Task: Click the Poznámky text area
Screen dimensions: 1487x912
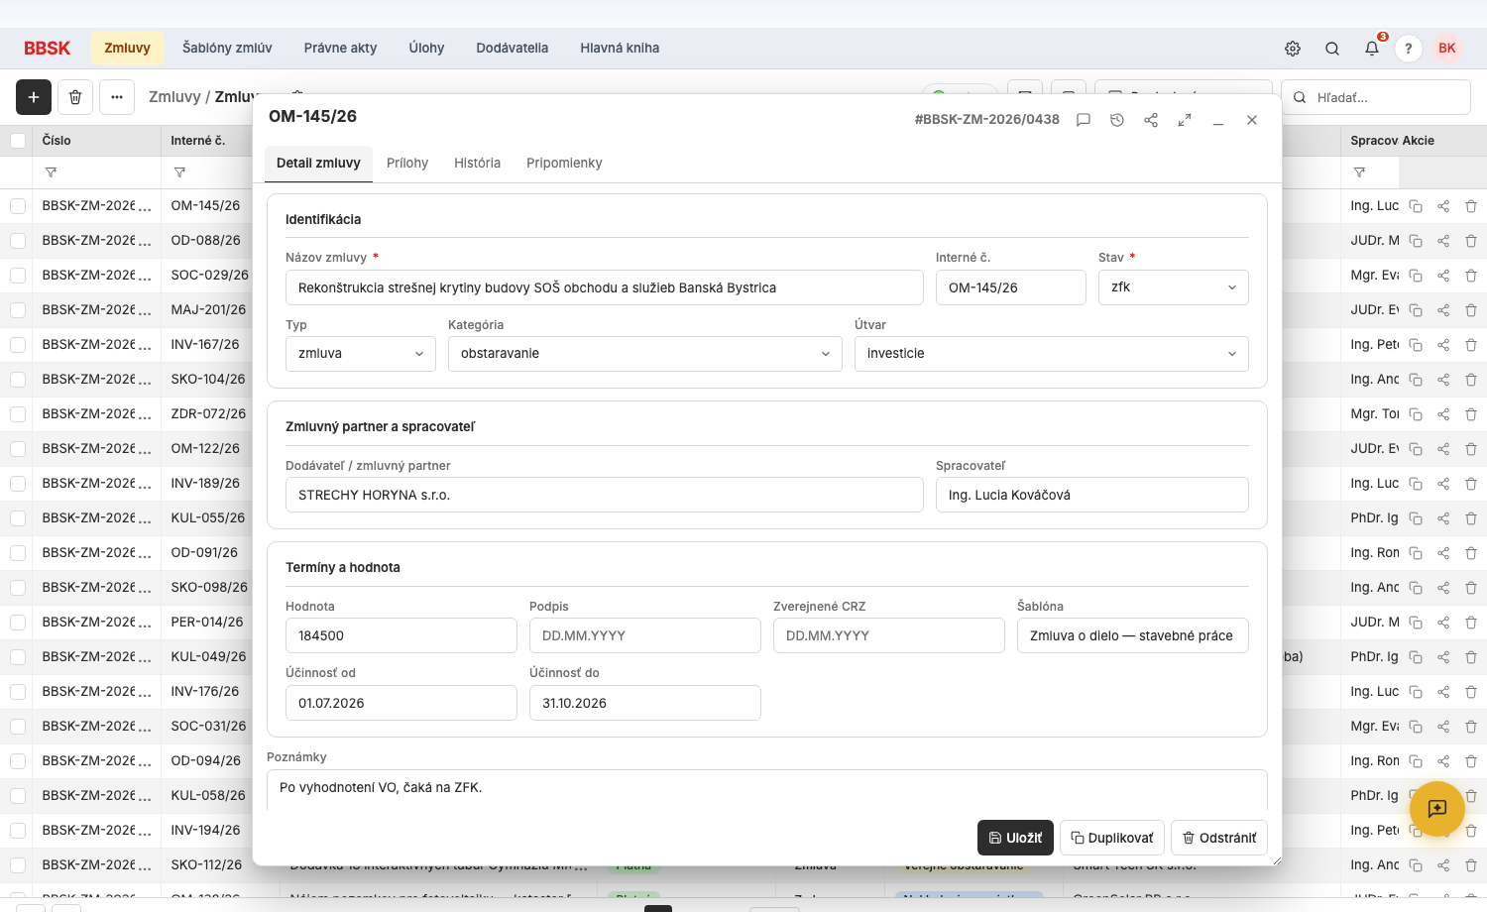Action: (767, 790)
